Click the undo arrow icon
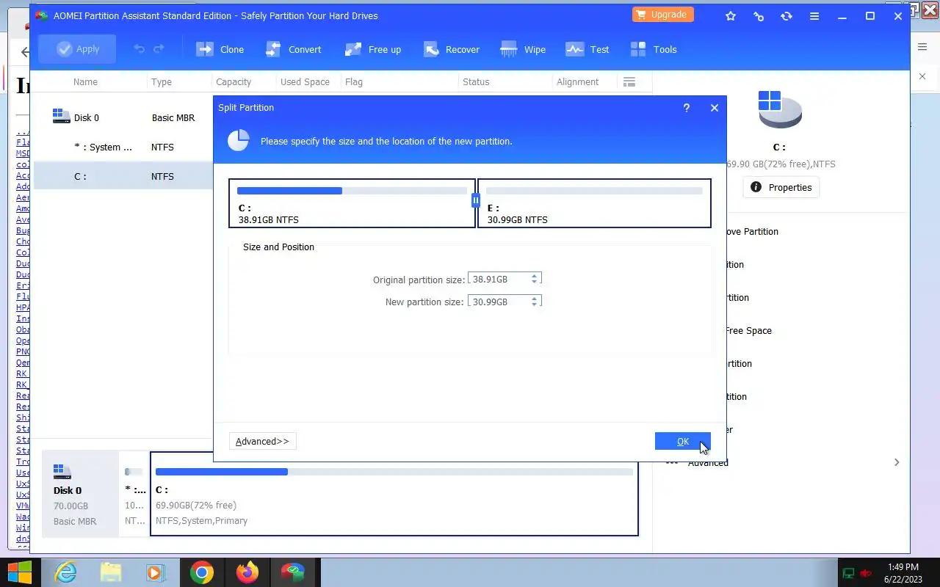The height and width of the screenshot is (587, 940). (x=139, y=49)
